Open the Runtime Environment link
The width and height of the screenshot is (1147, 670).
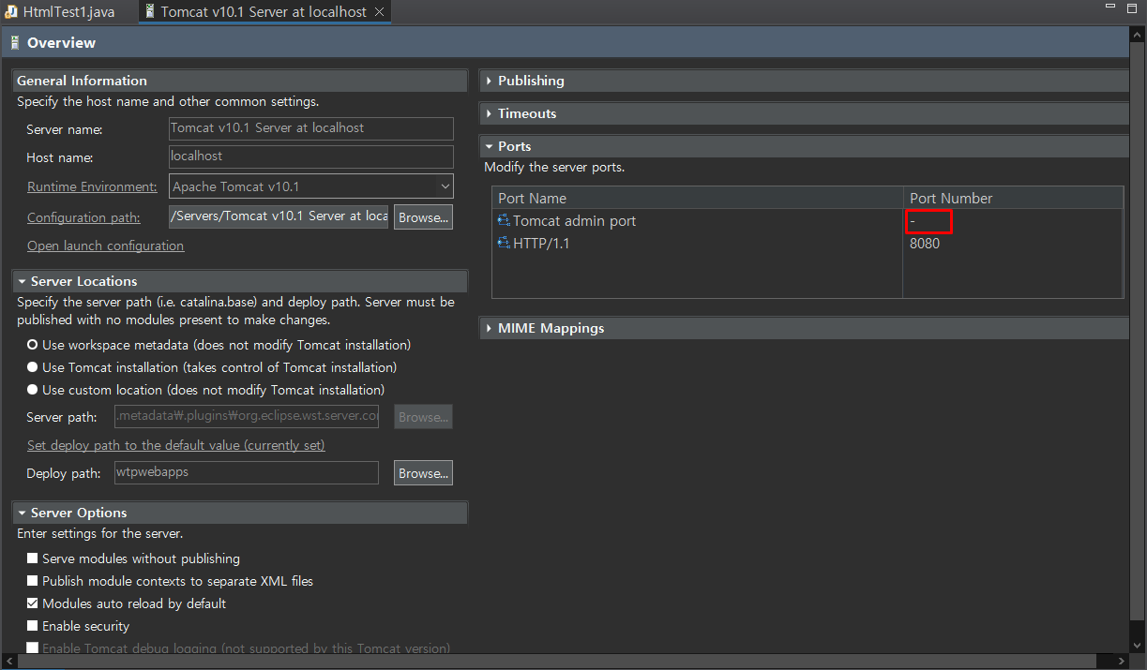[92, 186]
